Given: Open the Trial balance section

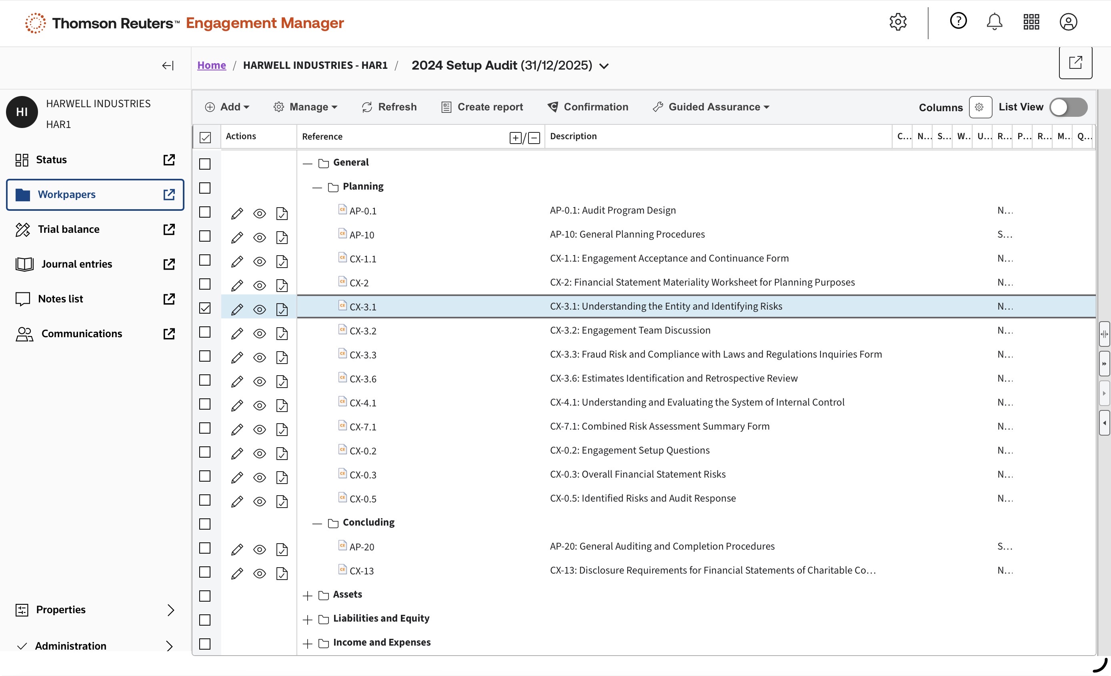Looking at the screenshot, I should pyautogui.click(x=68, y=229).
